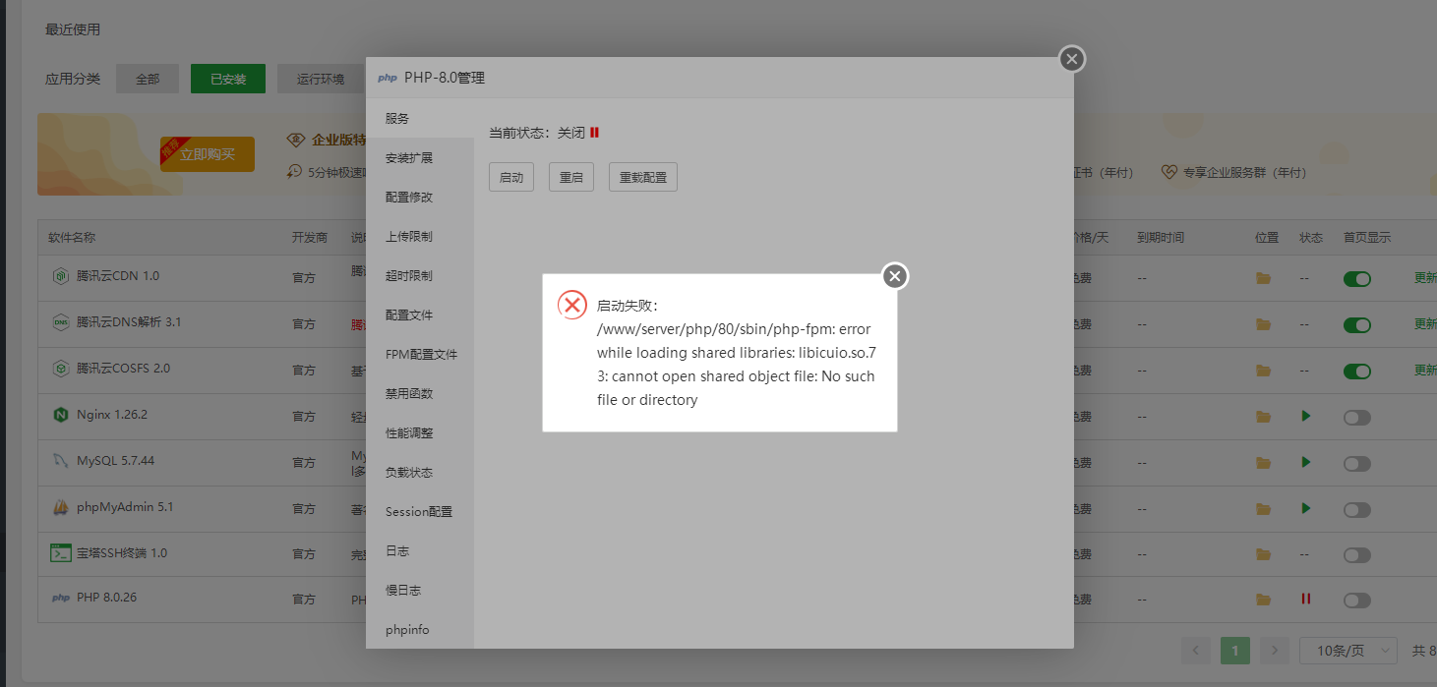This screenshot has height=687, width=1437.
Task: Click the PHP 8.0.26 row icon
Action: [60, 598]
